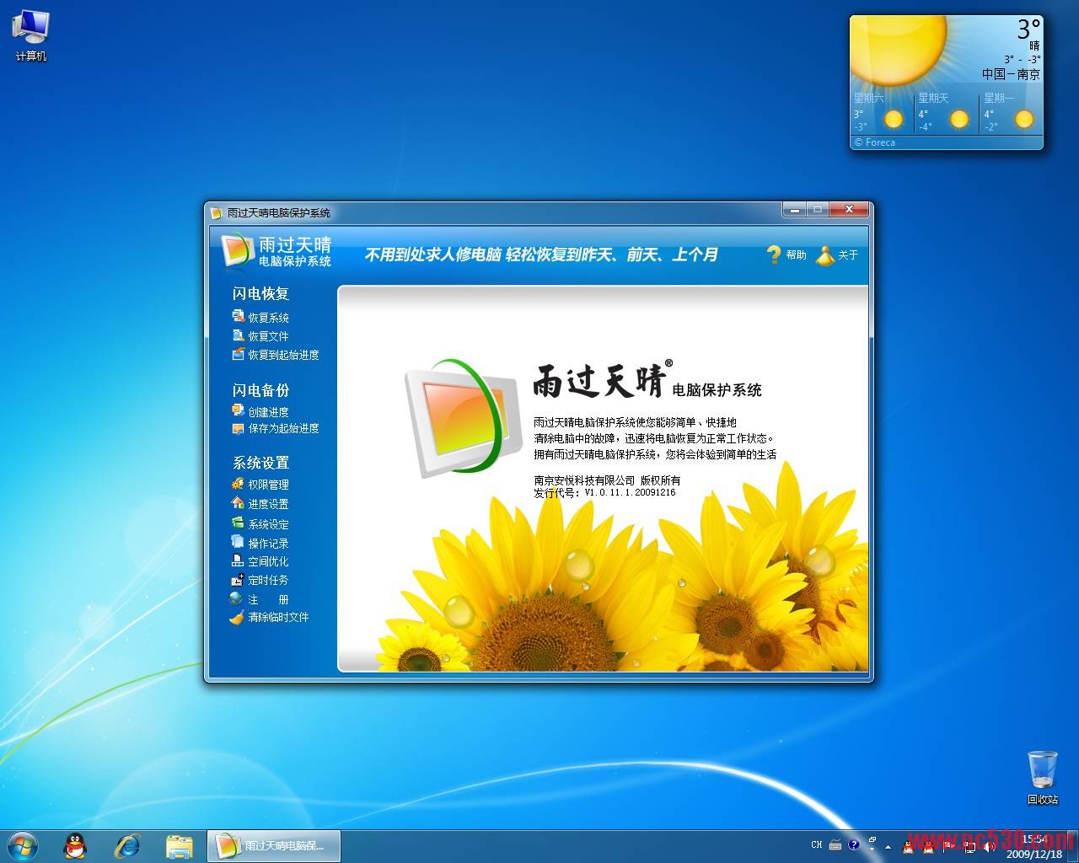
Task: Open 帮助 help in the header
Action: tap(786, 255)
